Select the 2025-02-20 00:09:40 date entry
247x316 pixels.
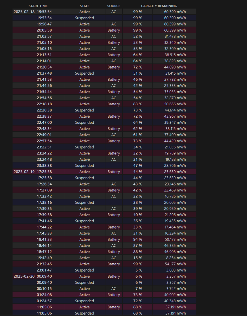(x=33, y=276)
